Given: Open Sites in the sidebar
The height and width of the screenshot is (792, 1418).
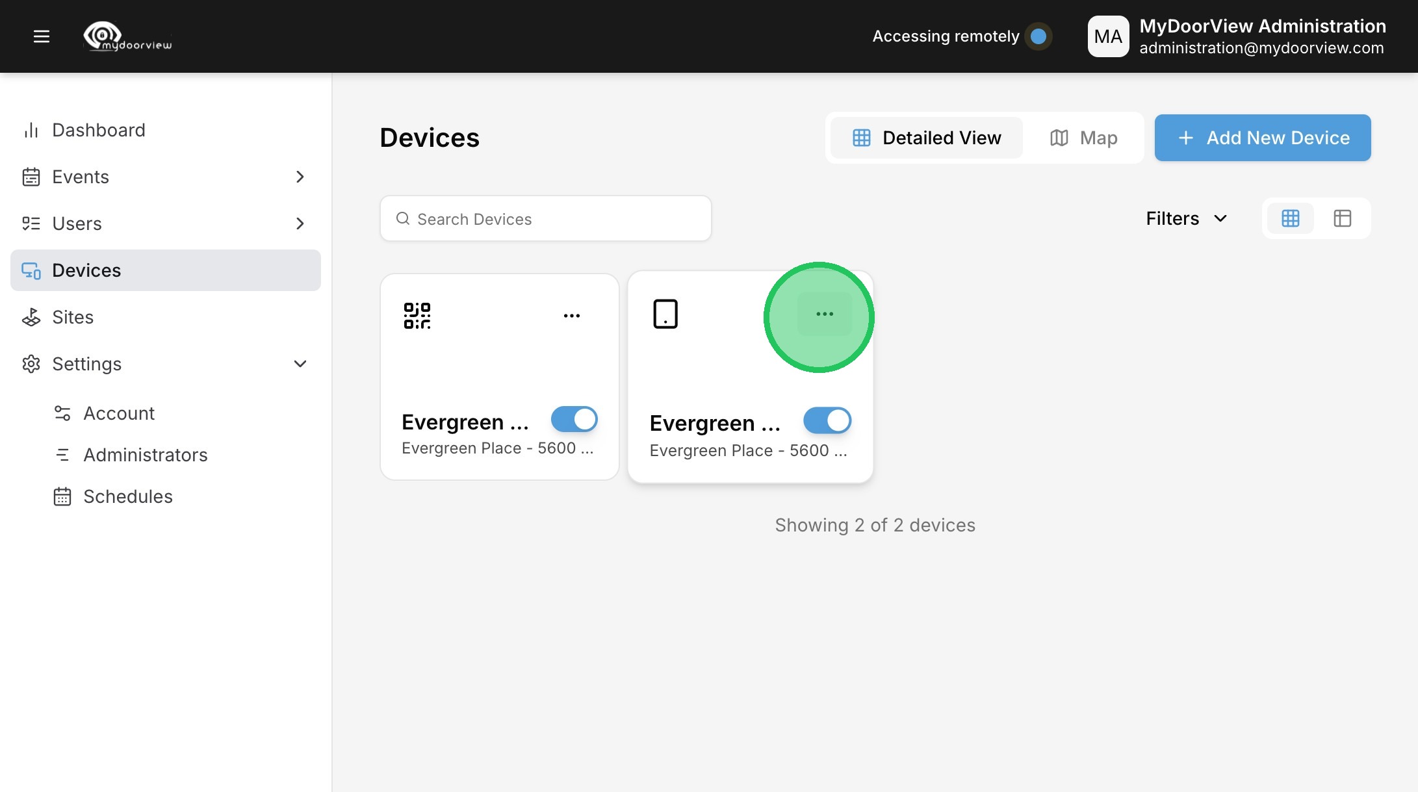Looking at the screenshot, I should [73, 317].
